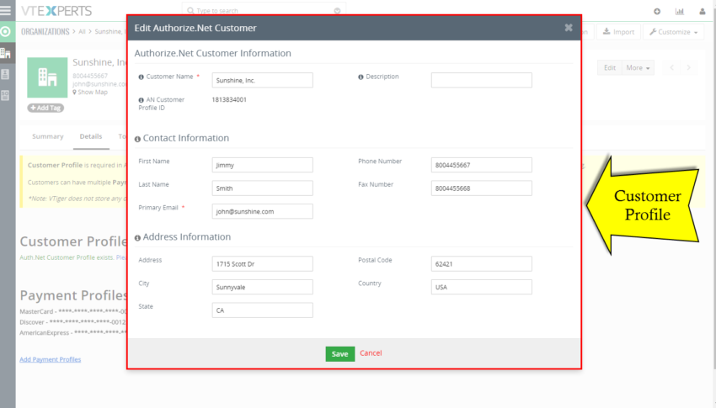Focus the Address field

point(263,264)
